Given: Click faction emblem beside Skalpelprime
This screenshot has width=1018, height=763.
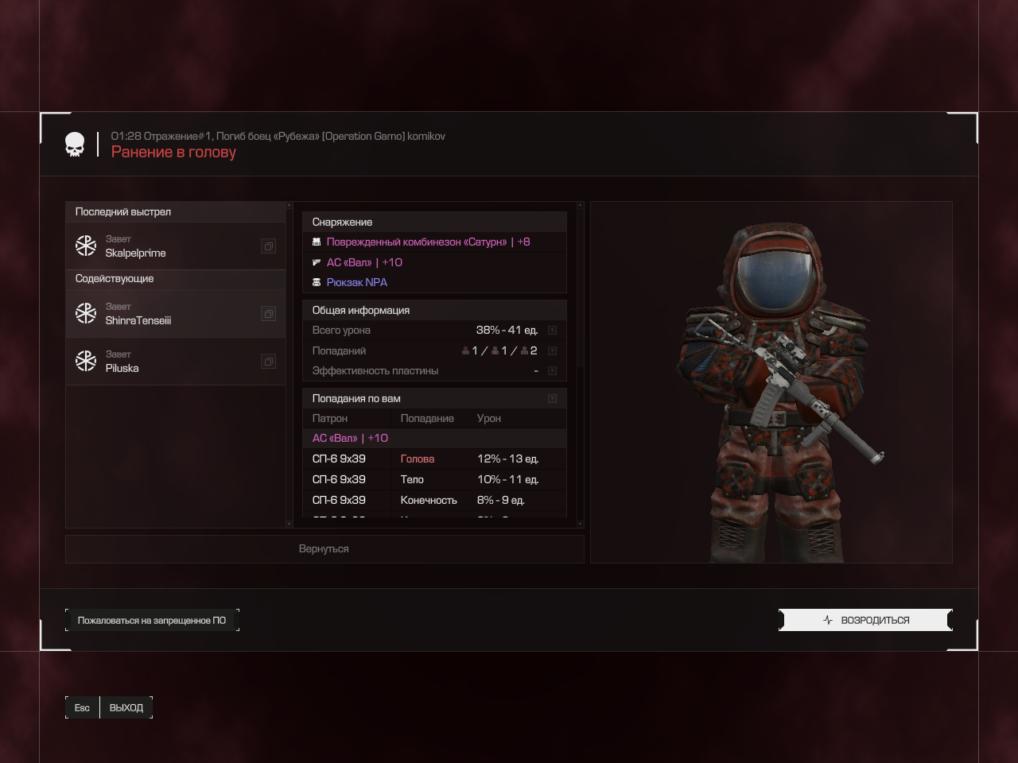Looking at the screenshot, I should [x=86, y=246].
